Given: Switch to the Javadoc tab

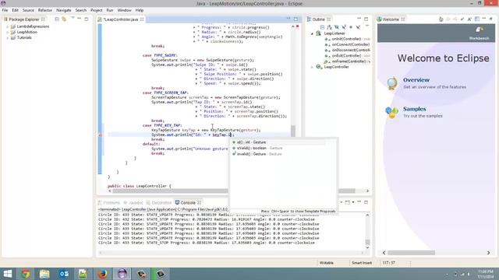Looking at the screenshot, I should click(133, 202).
